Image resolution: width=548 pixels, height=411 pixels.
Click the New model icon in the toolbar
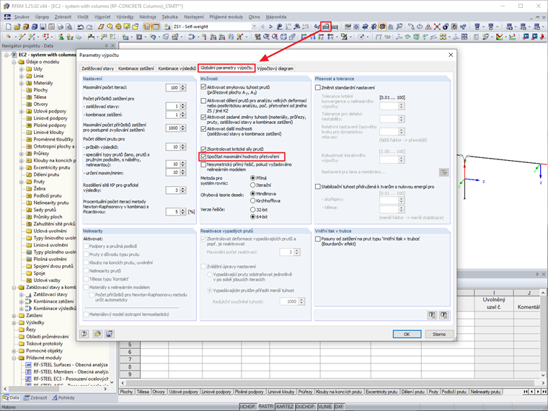click(9, 27)
